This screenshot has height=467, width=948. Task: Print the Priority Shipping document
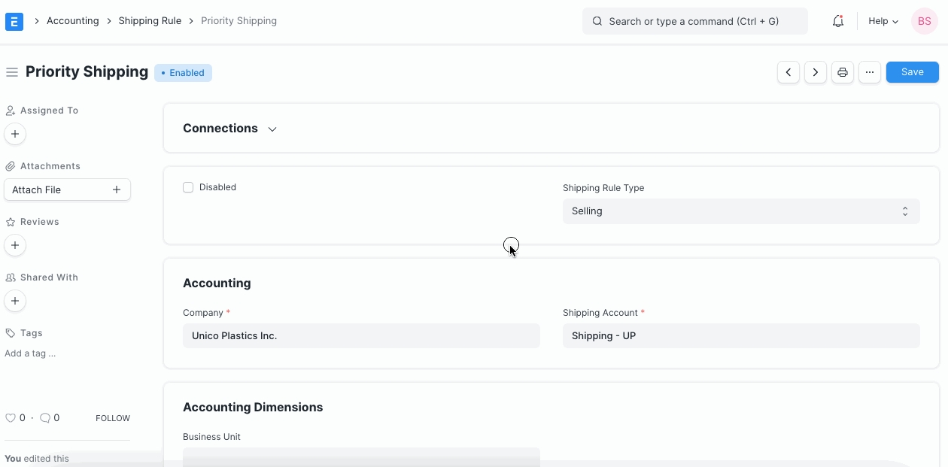point(842,72)
